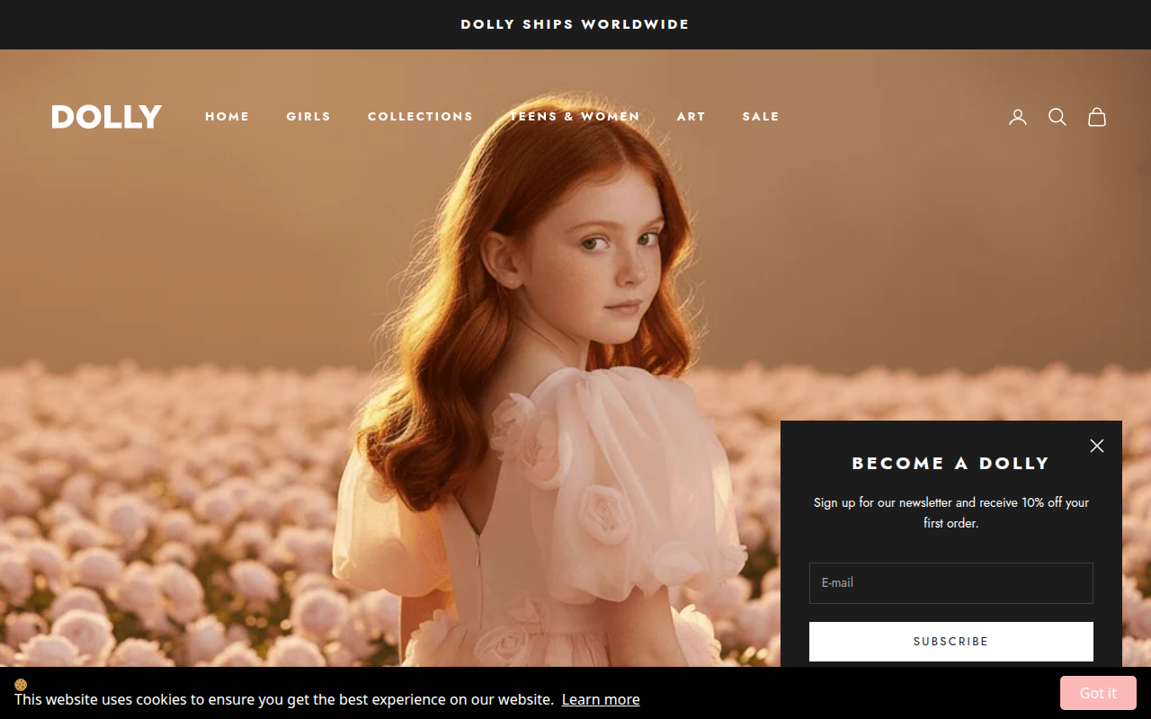Accept cookies with Got it button

(1098, 693)
